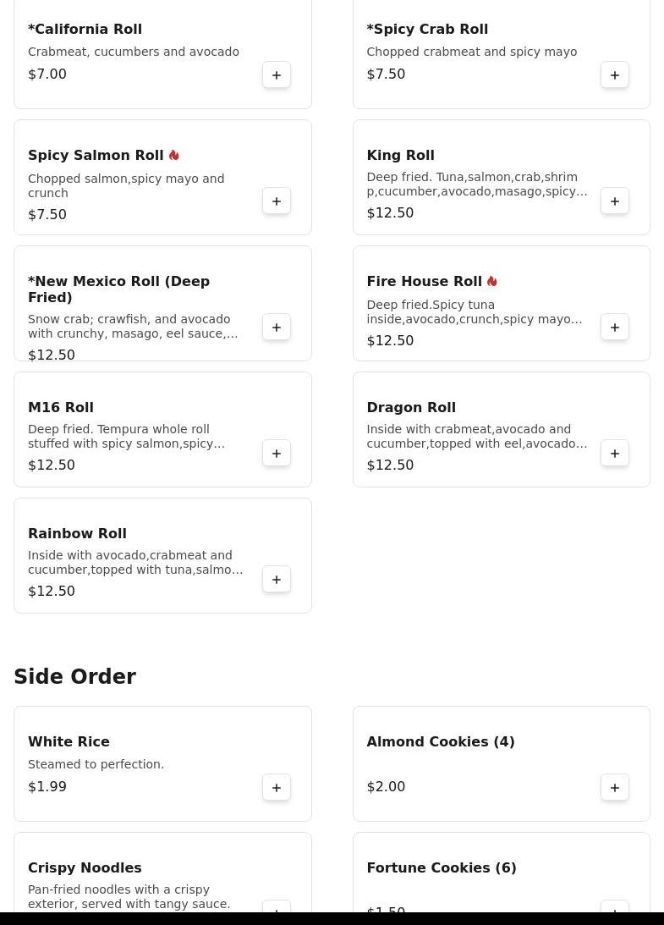The width and height of the screenshot is (664, 925).
Task: Open the Crispy Noodles item title
Action: [x=85, y=868]
